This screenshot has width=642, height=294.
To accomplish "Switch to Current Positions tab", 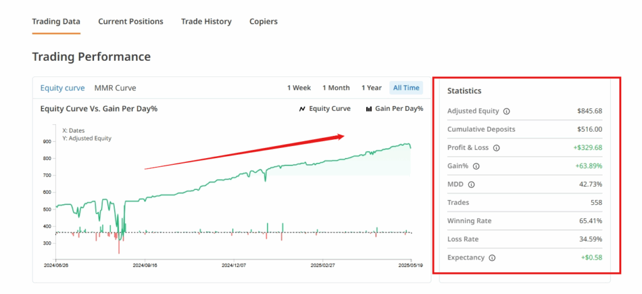I will point(130,21).
